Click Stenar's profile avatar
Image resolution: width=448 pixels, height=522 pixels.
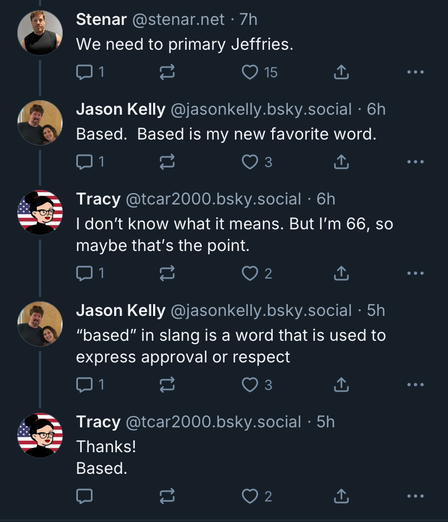pos(40,32)
